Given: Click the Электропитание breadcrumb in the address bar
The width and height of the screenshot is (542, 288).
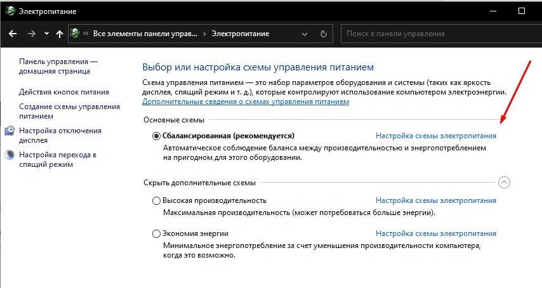Looking at the screenshot, I should pyautogui.click(x=240, y=34).
